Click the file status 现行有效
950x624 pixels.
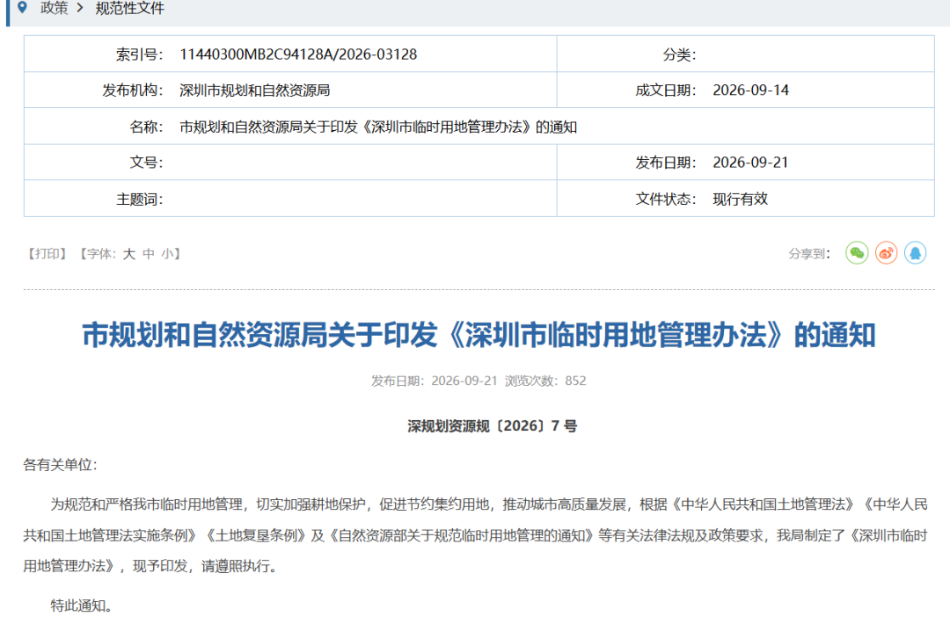(741, 199)
